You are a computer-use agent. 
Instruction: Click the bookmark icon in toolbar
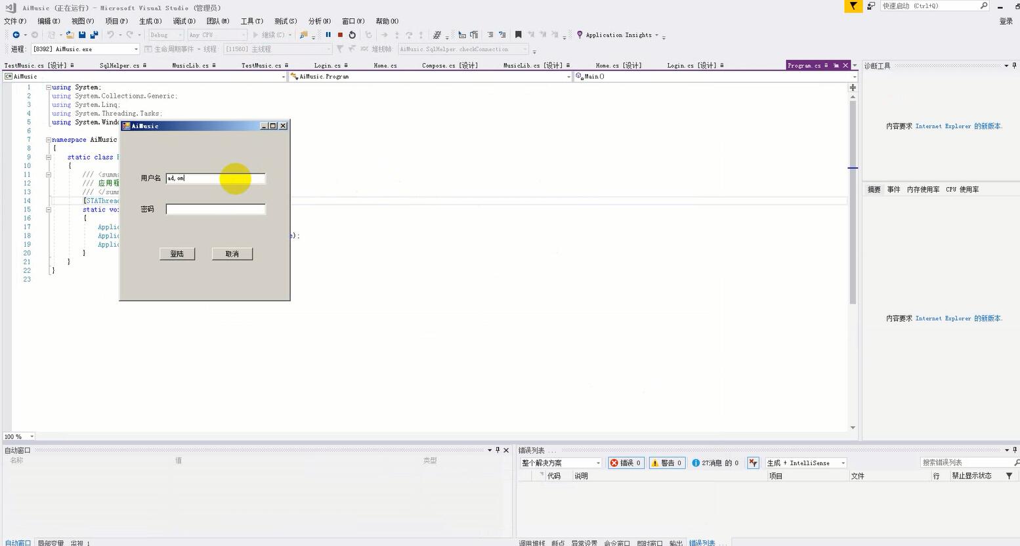point(518,35)
